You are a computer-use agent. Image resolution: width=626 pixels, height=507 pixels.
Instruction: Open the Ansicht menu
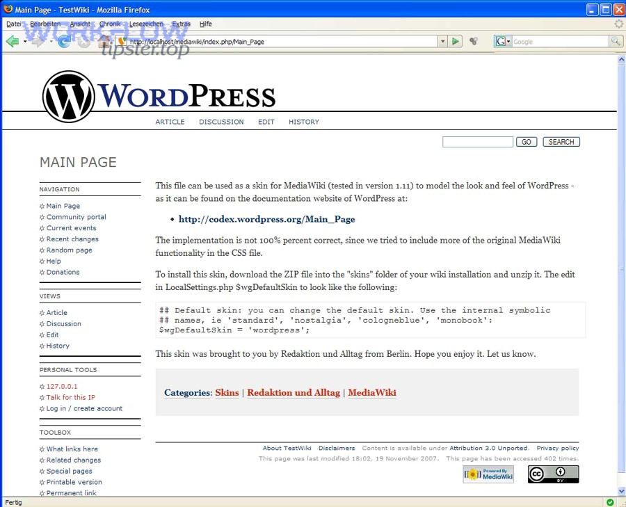80,24
